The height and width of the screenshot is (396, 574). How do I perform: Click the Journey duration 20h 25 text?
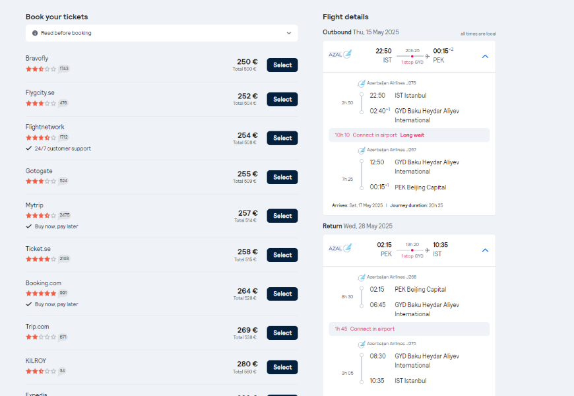pyautogui.click(x=416, y=205)
